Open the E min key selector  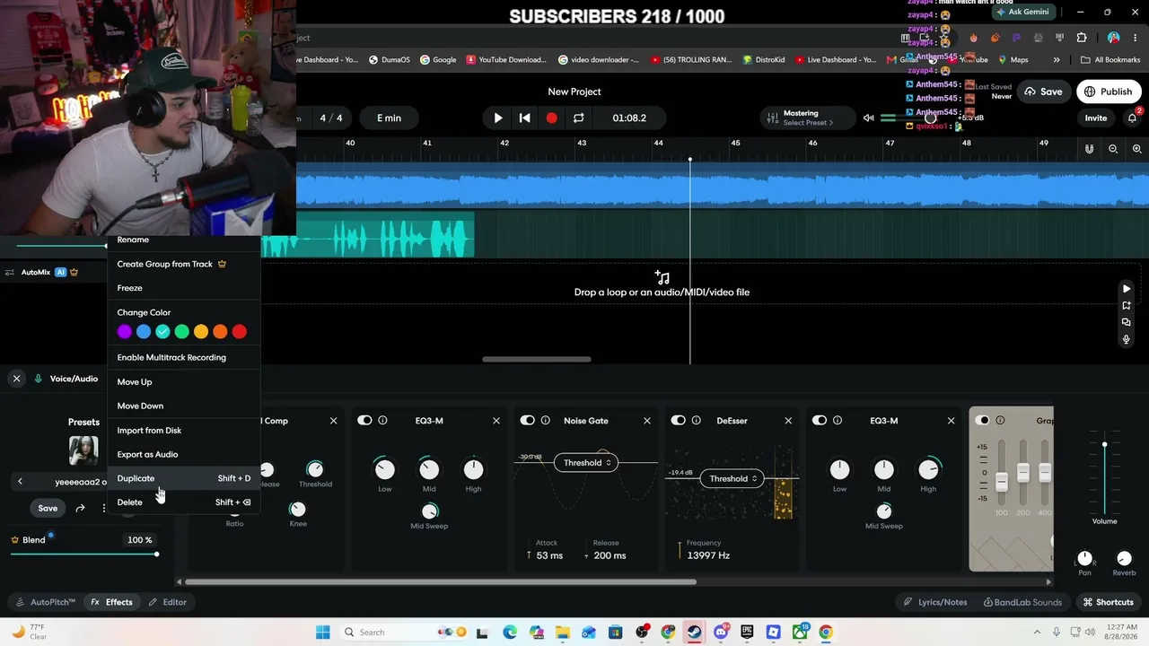pos(389,118)
